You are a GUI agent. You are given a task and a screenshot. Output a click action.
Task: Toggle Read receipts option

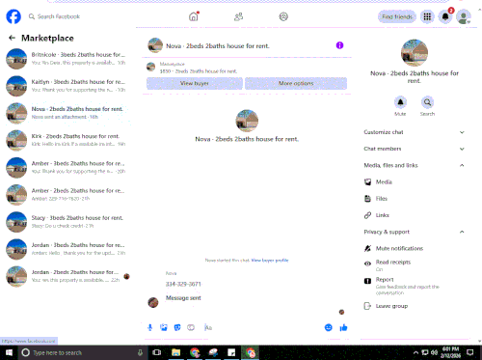[414, 265]
